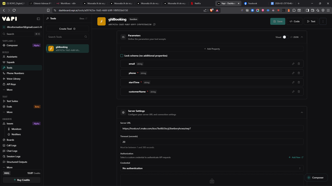Copy the tool ID using copy icon
Screen dimensions: 332x186
click(x=154, y=24)
